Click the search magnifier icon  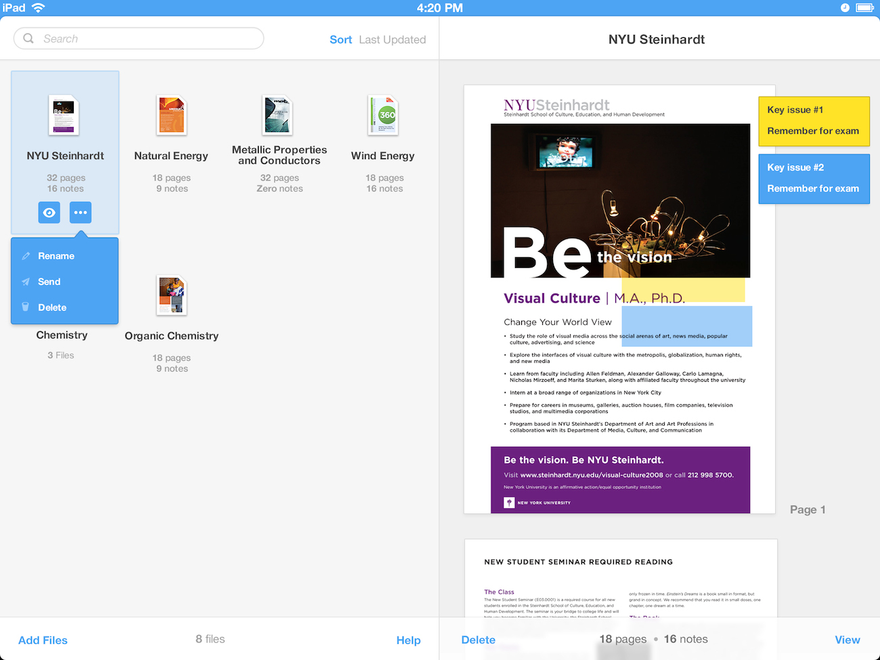click(x=28, y=39)
